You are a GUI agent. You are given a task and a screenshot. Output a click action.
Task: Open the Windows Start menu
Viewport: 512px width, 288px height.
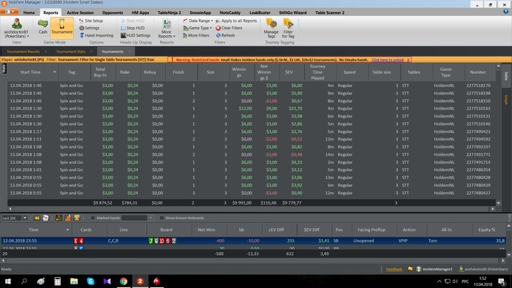coord(8,281)
